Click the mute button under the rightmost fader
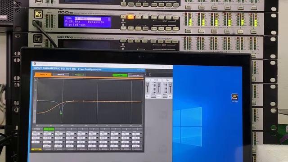288x162 pixels. click(165, 96)
